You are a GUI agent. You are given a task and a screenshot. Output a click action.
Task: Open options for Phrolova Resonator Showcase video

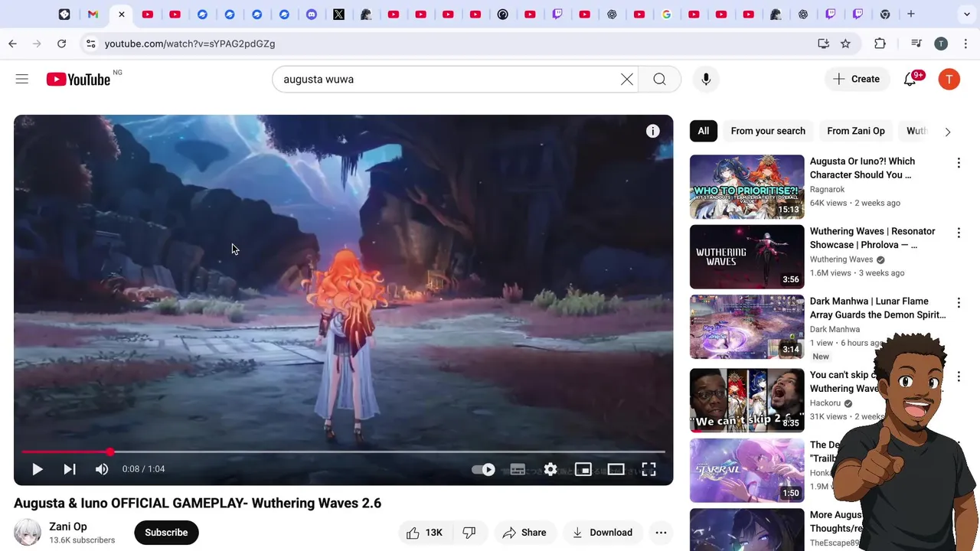(x=959, y=233)
